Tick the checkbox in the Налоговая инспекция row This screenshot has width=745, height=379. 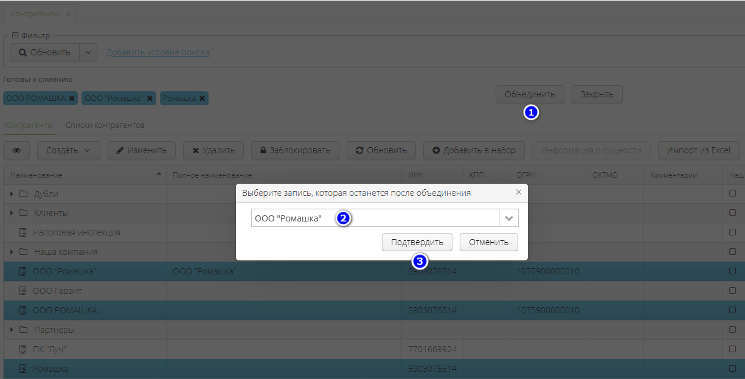[733, 232]
